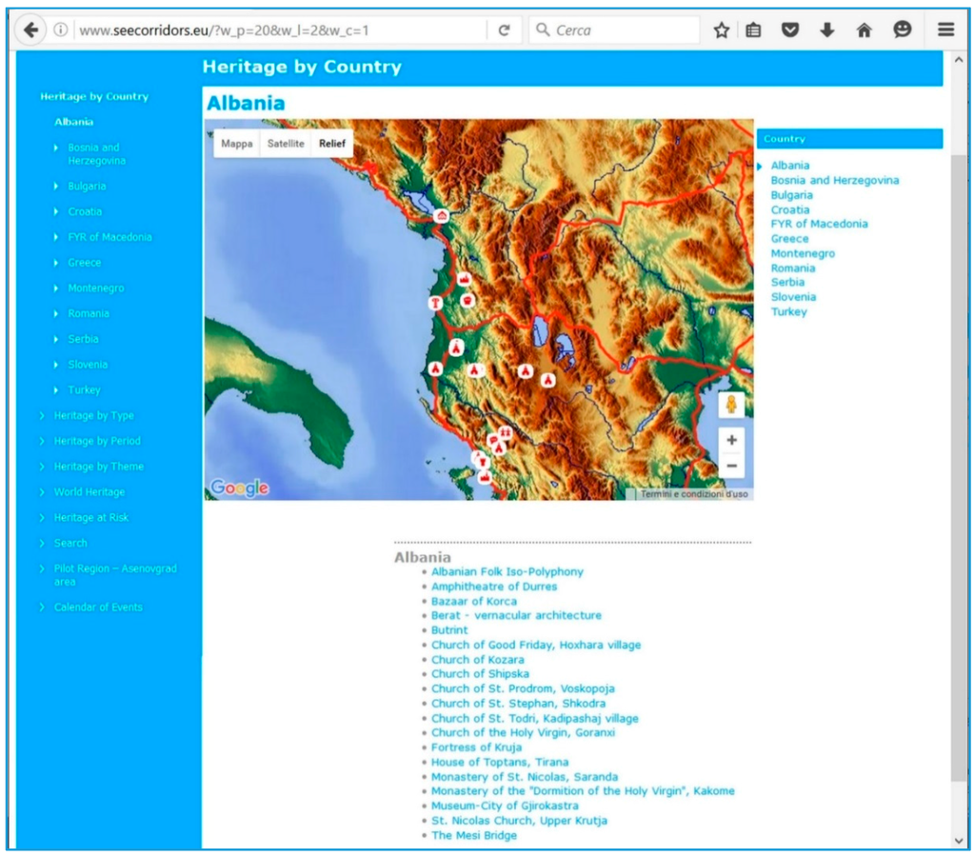
Task: Open Greece in the left sidebar menu
Action: [x=84, y=263]
